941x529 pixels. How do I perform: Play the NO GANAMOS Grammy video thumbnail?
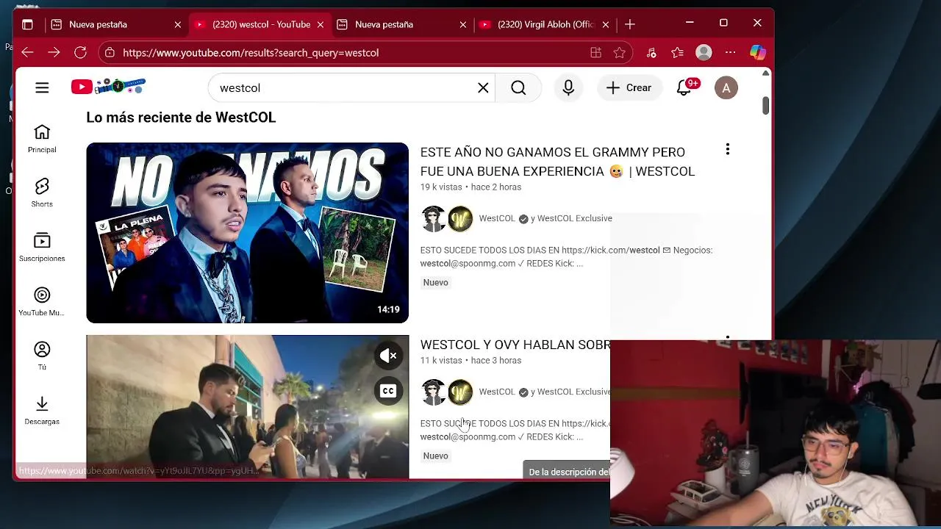247,233
